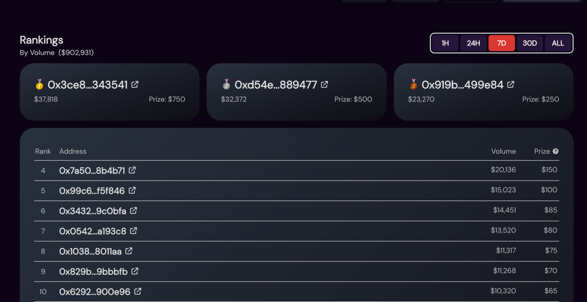Viewport: 587px width, 302px height.
Task: Switch rankings to 30D timeframe
Action: click(x=530, y=43)
